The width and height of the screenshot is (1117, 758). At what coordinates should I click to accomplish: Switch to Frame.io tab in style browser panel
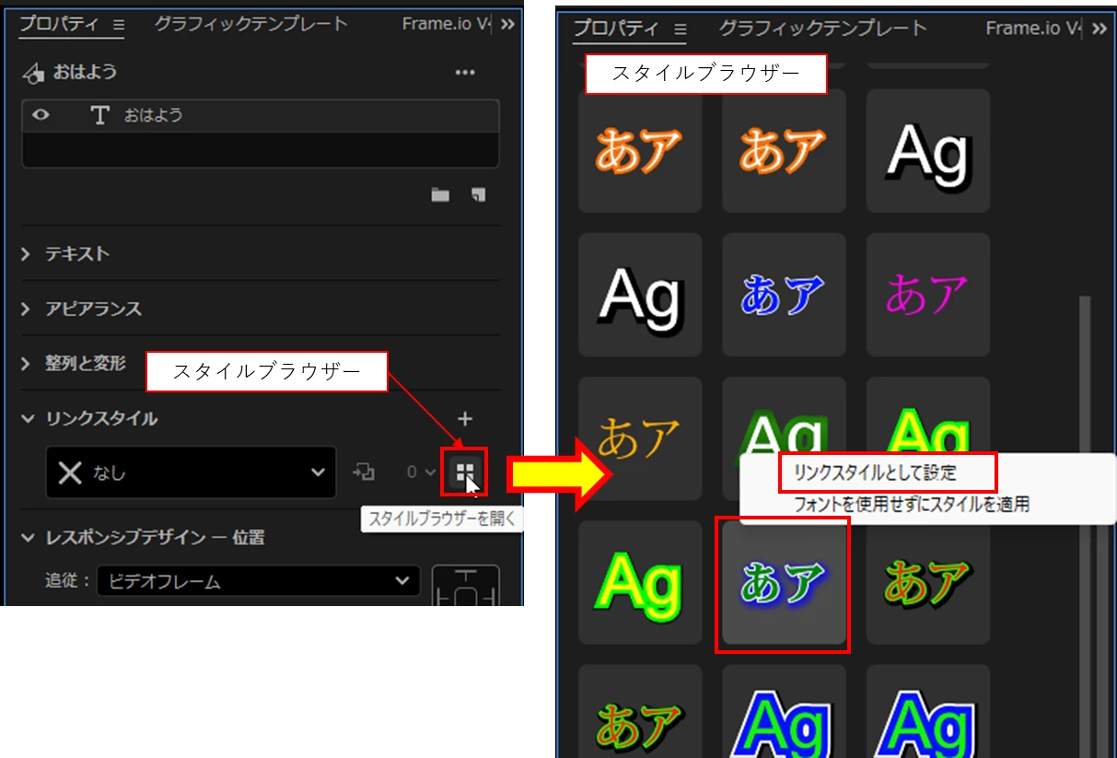point(1031,29)
